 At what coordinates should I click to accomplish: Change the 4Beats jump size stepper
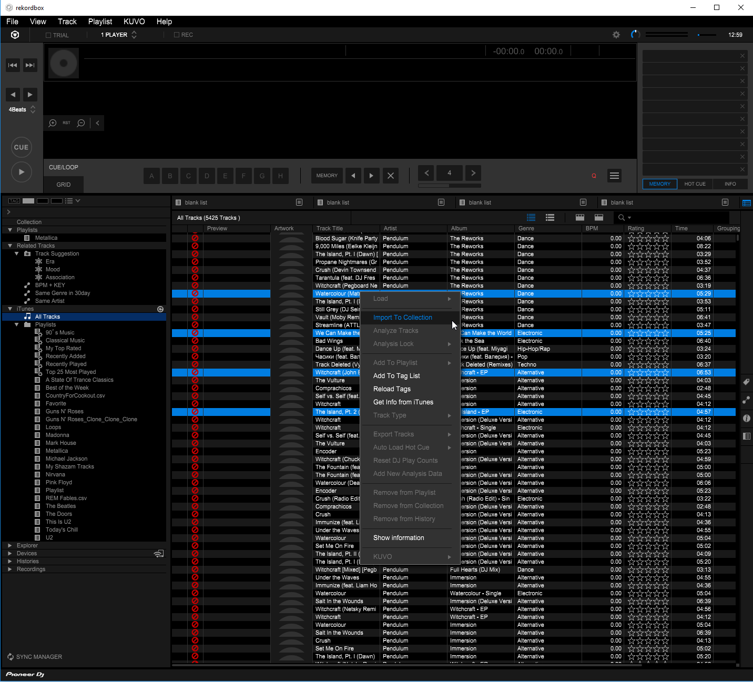(x=33, y=109)
